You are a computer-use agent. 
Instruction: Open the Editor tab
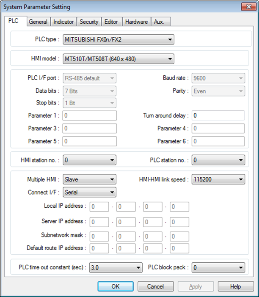(112, 22)
